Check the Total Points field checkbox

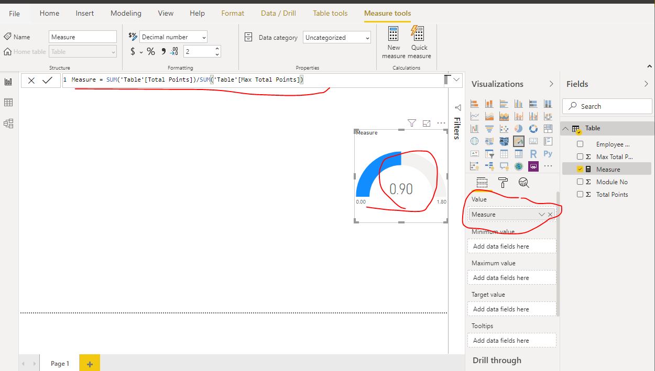point(580,194)
